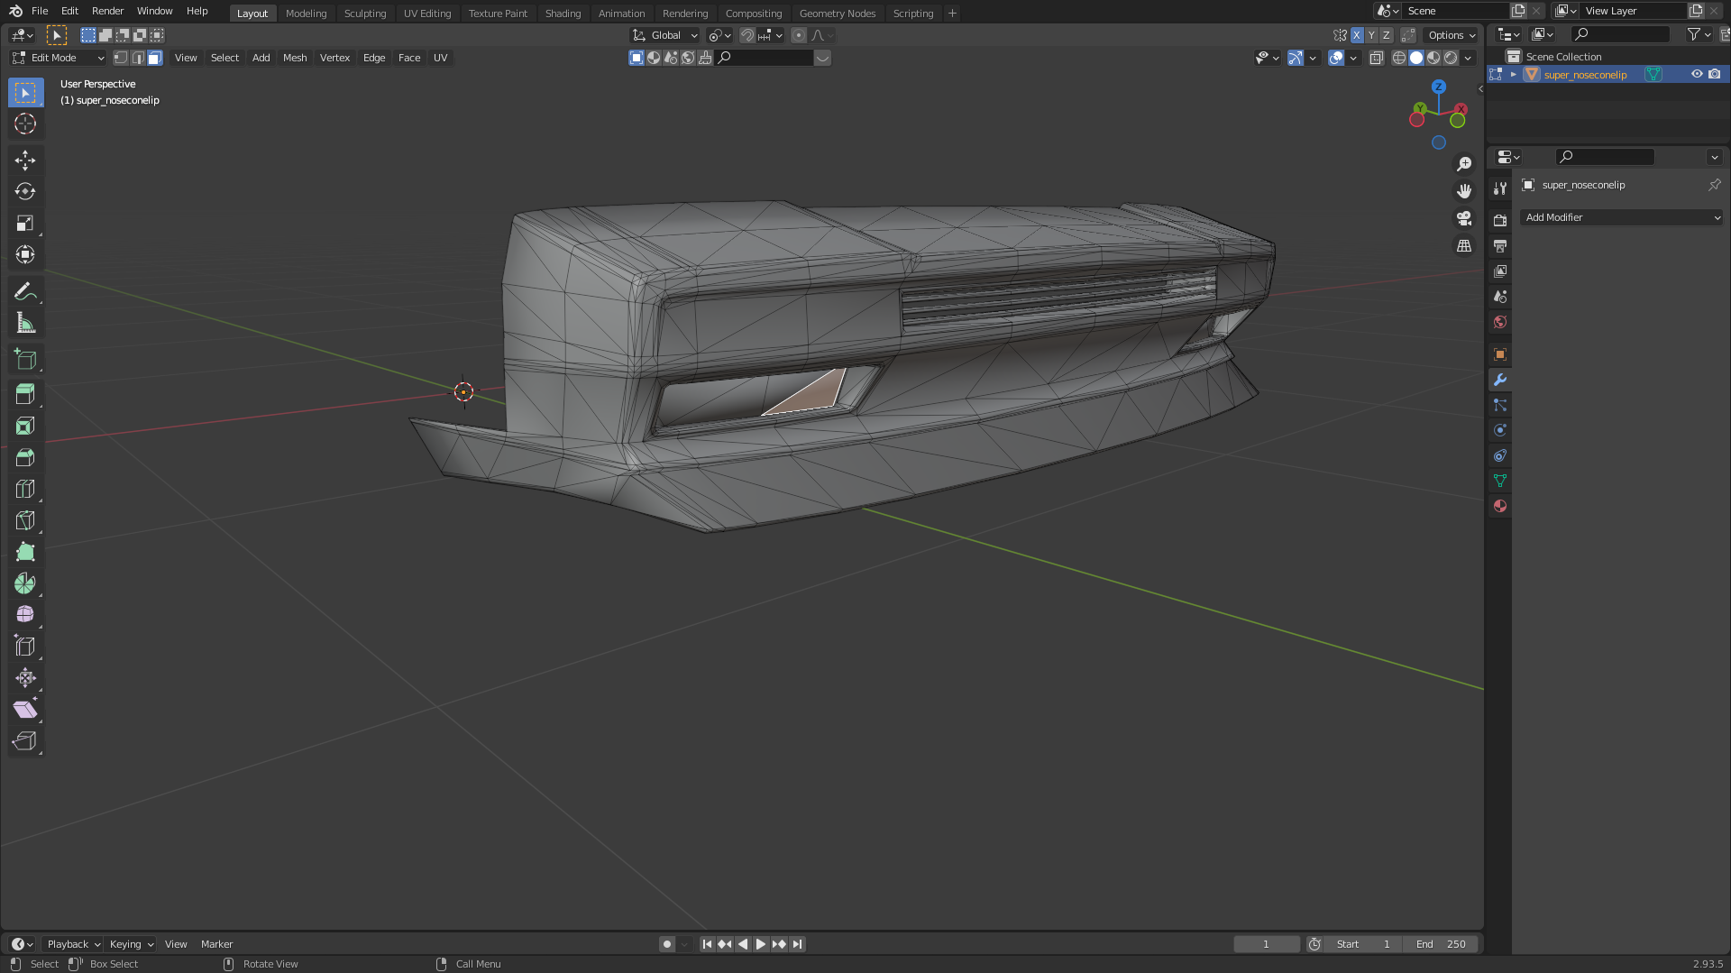Switch to vertex select mode

(x=120, y=58)
